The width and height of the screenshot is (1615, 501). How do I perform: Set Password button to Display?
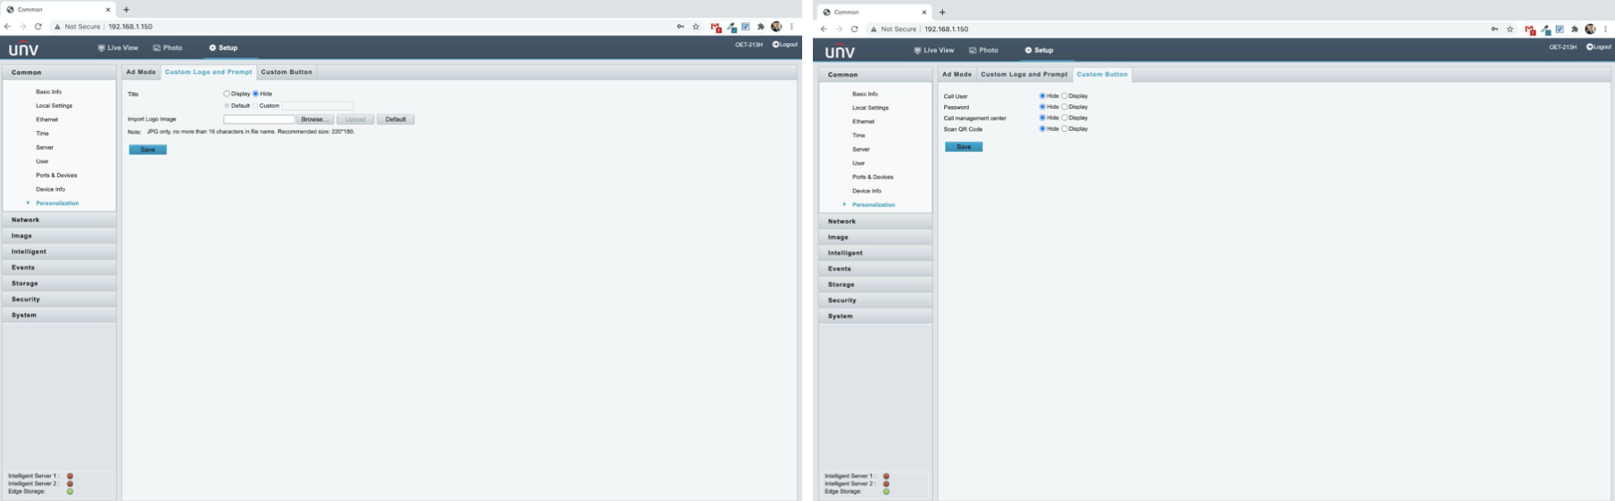1064,107
